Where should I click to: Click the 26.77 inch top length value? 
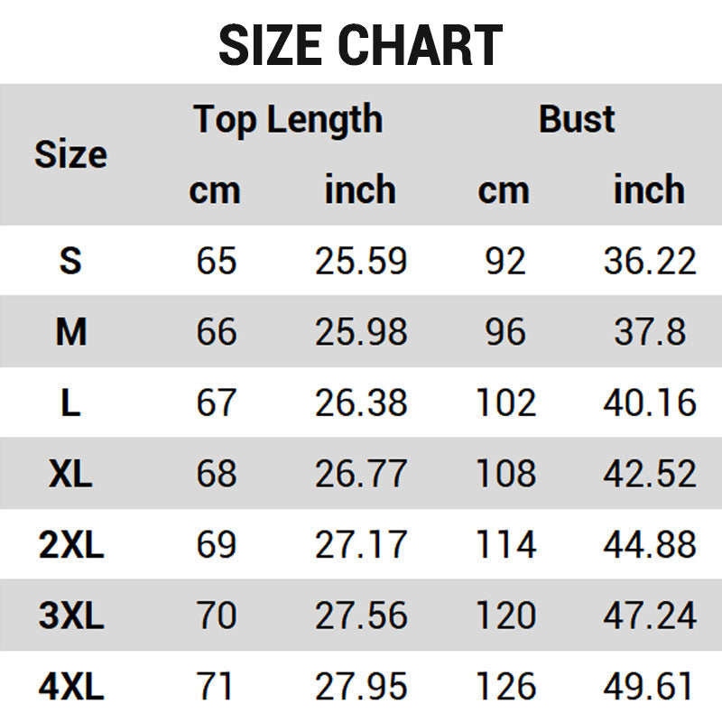pyautogui.click(x=361, y=474)
